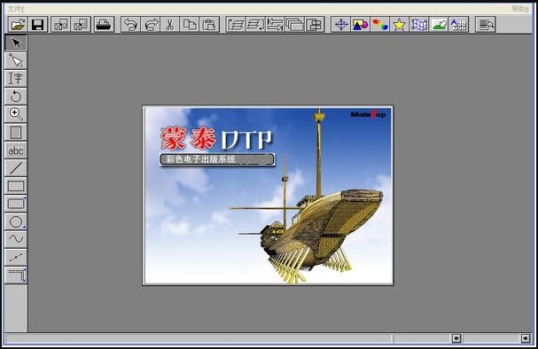Click the yellow star icon
The image size is (538, 349).
pyautogui.click(x=400, y=25)
